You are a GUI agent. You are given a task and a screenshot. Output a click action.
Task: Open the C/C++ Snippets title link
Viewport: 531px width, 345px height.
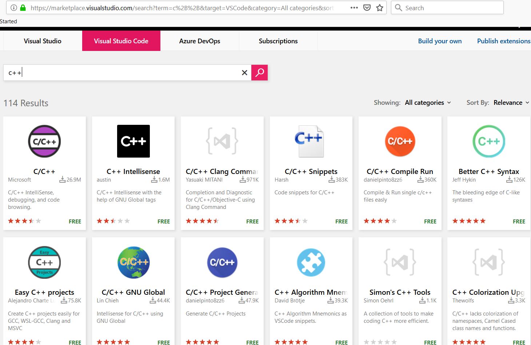[311, 171]
